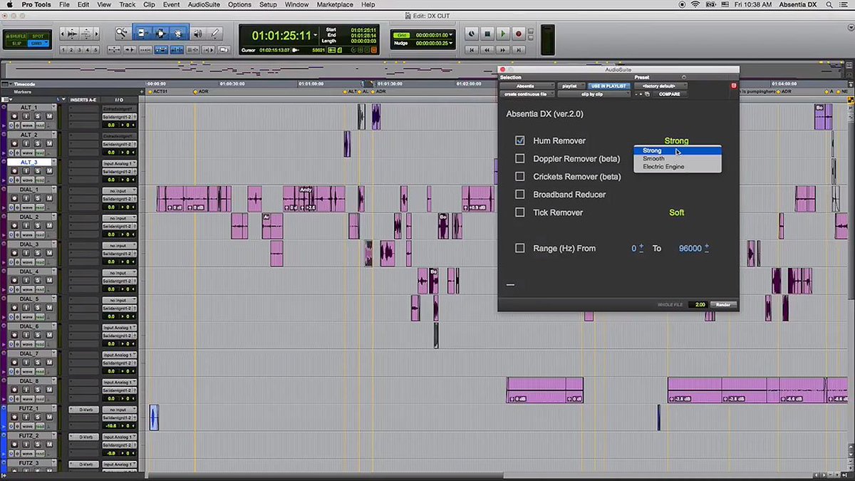The image size is (855, 481).
Task: Open ALT_1 track view 'wave' selector
Action: click(28, 125)
